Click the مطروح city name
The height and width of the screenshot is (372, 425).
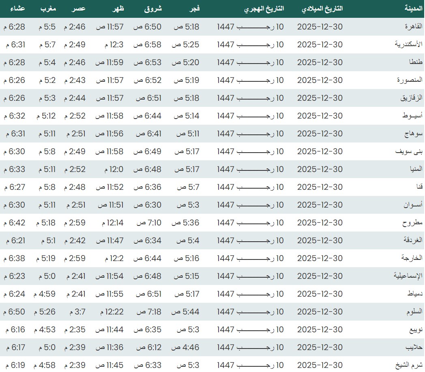tap(412, 223)
